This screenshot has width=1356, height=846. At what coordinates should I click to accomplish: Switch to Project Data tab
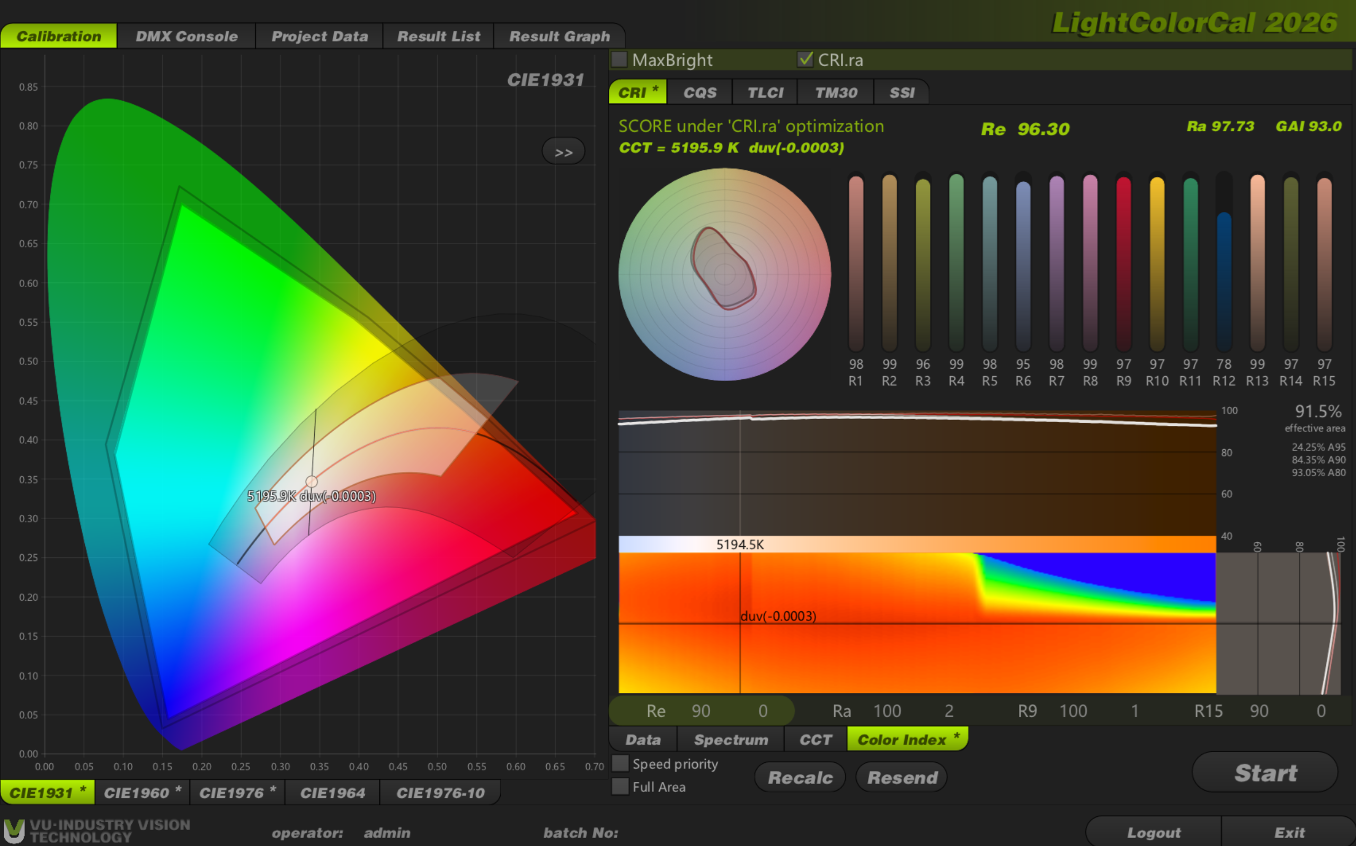[320, 37]
